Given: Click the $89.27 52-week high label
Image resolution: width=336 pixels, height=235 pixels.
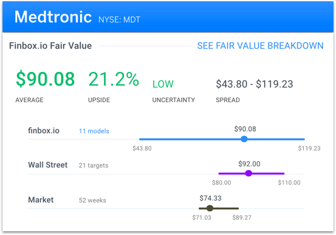Looking at the screenshot, I should [241, 217].
